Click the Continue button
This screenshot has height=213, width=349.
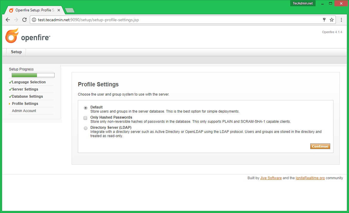click(320, 146)
